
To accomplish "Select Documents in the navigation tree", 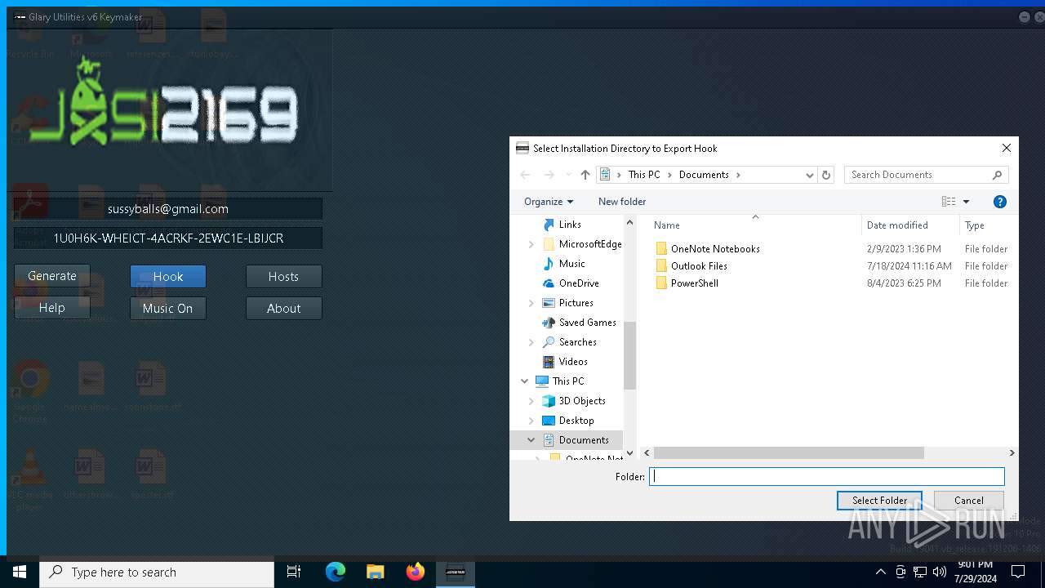I will tap(584, 440).
